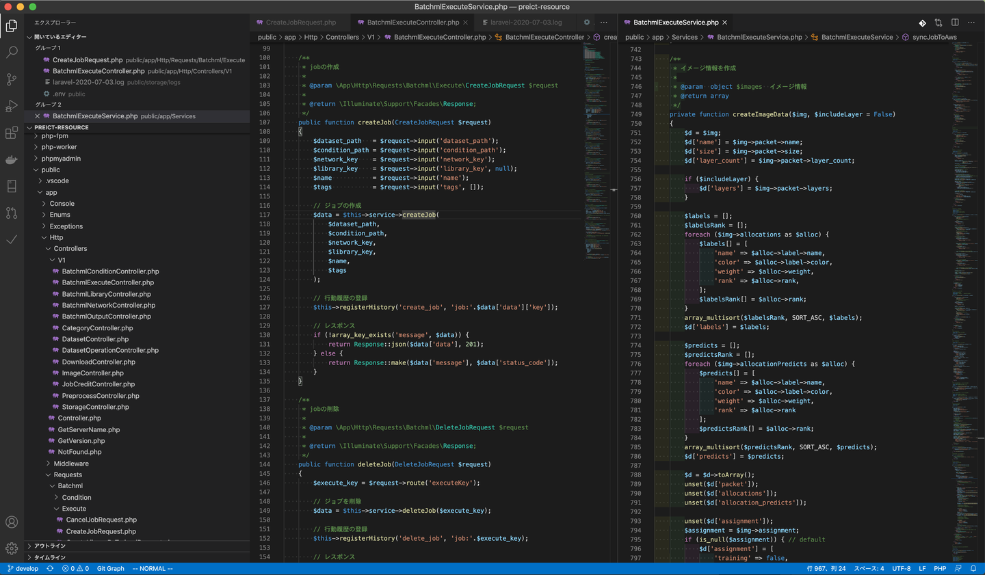Expand the Middleware folder
The image size is (985, 575).
pos(71,464)
